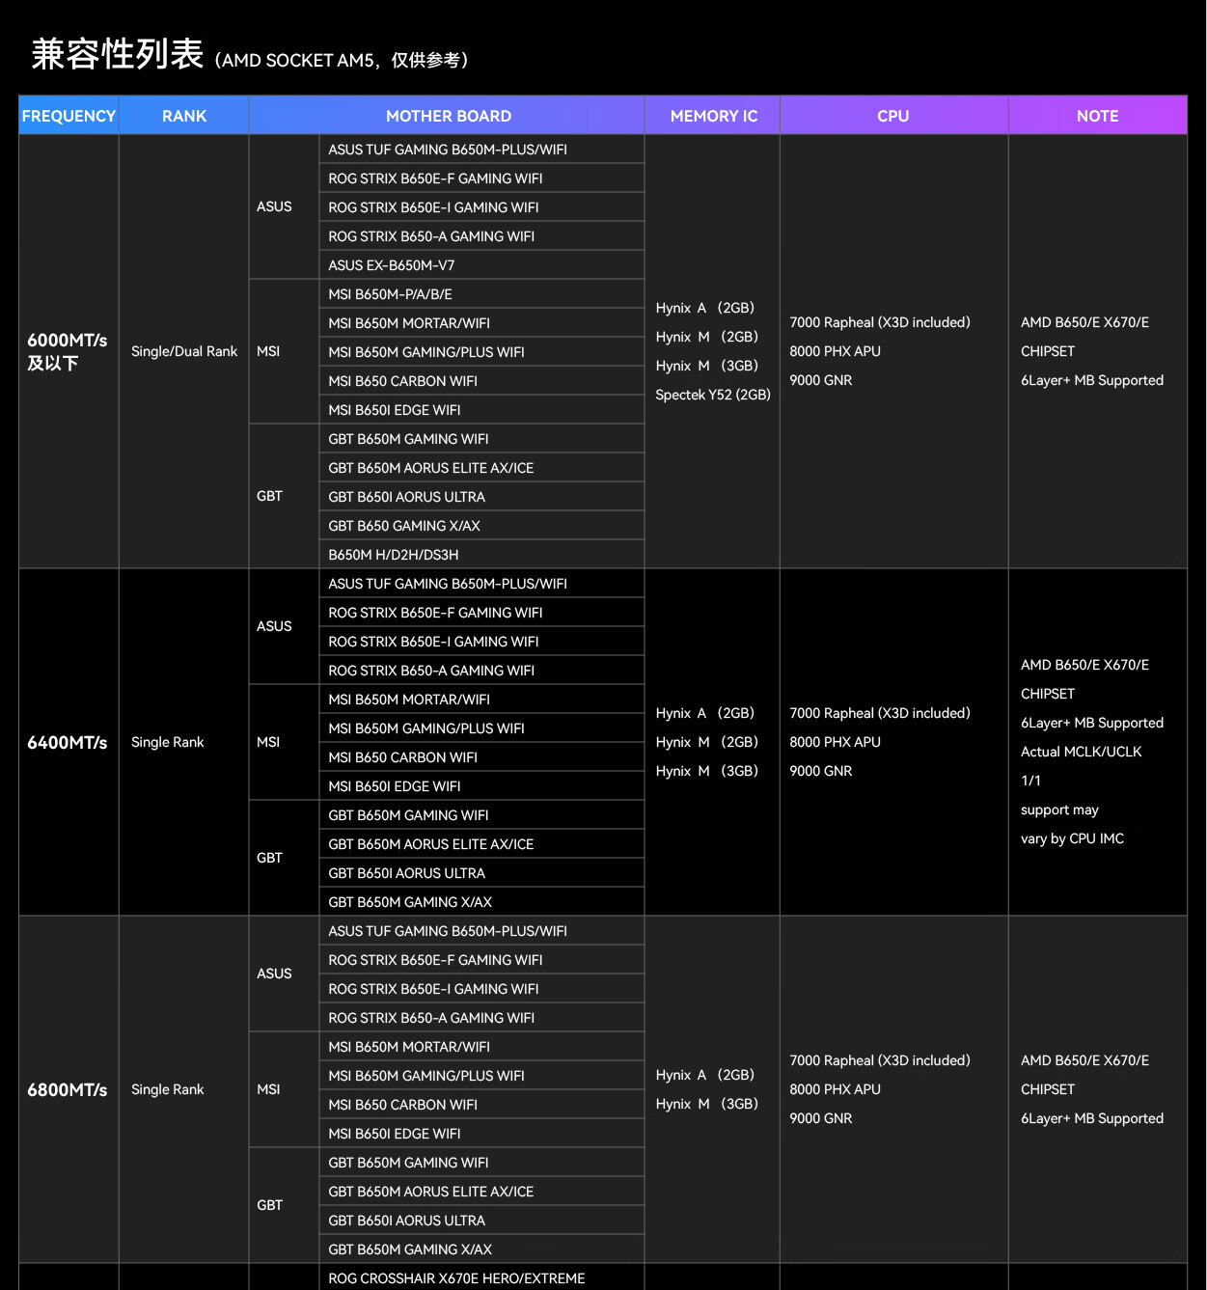Click the Actual MCLK/UCLK note line
This screenshot has width=1207, height=1290.
point(1082,752)
